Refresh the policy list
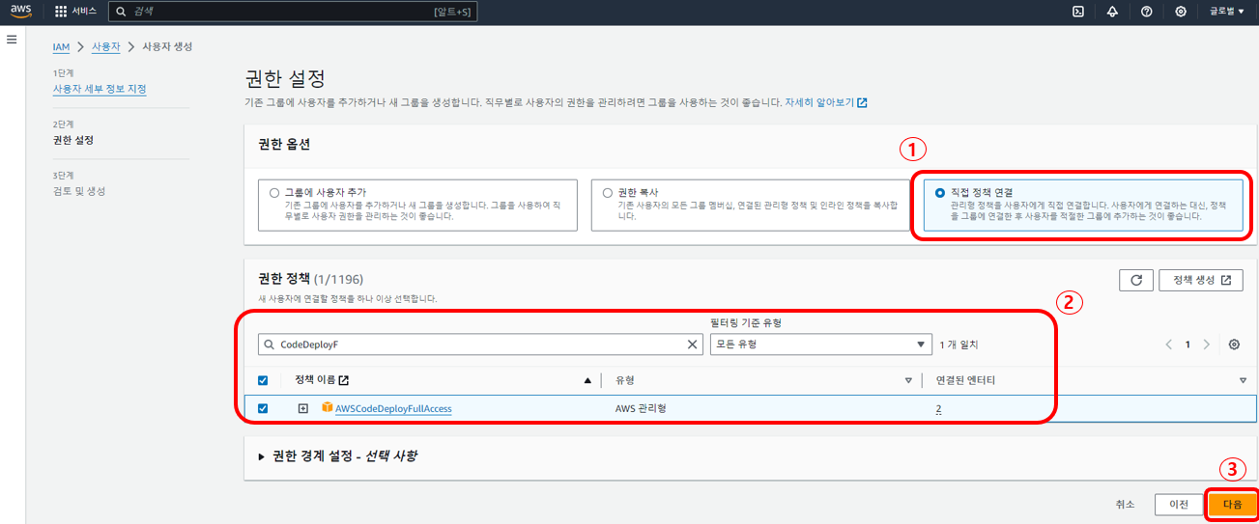The width and height of the screenshot is (1259, 524). tap(1136, 280)
